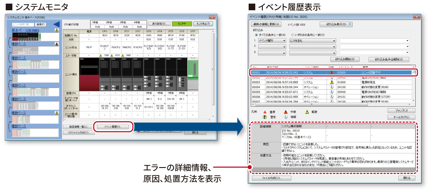Click the orange error icon on first 増設ベース

pos(57,44)
